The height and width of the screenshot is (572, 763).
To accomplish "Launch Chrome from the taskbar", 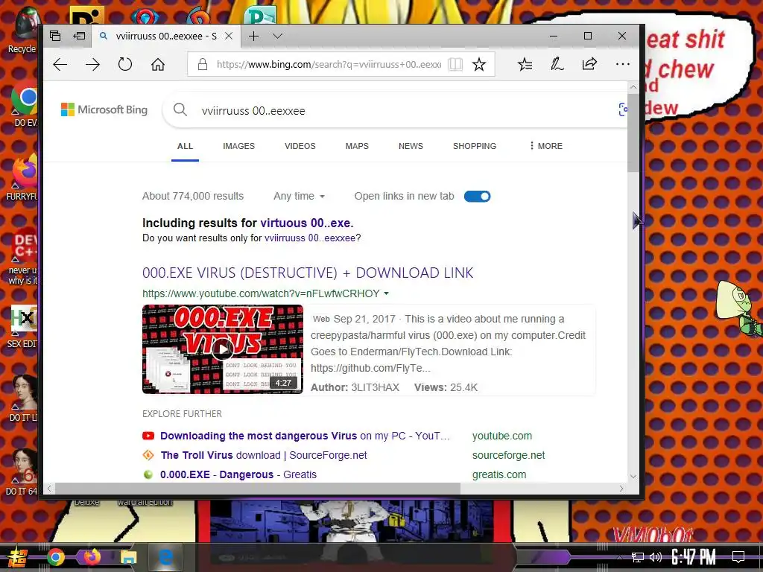I will click(x=56, y=557).
